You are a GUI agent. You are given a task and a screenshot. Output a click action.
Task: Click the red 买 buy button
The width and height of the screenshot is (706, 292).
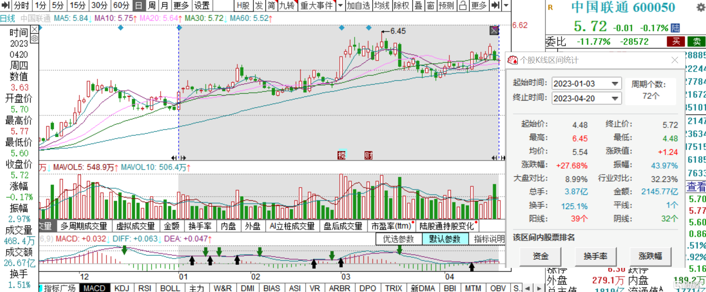tap(676, 41)
